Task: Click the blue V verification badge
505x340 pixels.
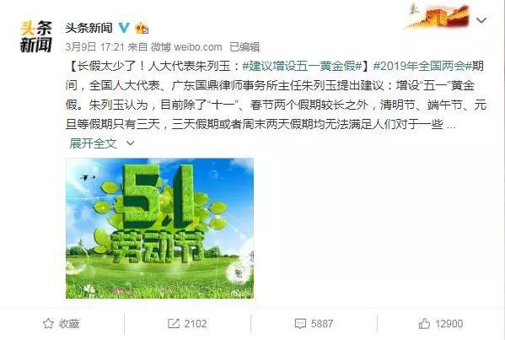Action: coord(123,28)
